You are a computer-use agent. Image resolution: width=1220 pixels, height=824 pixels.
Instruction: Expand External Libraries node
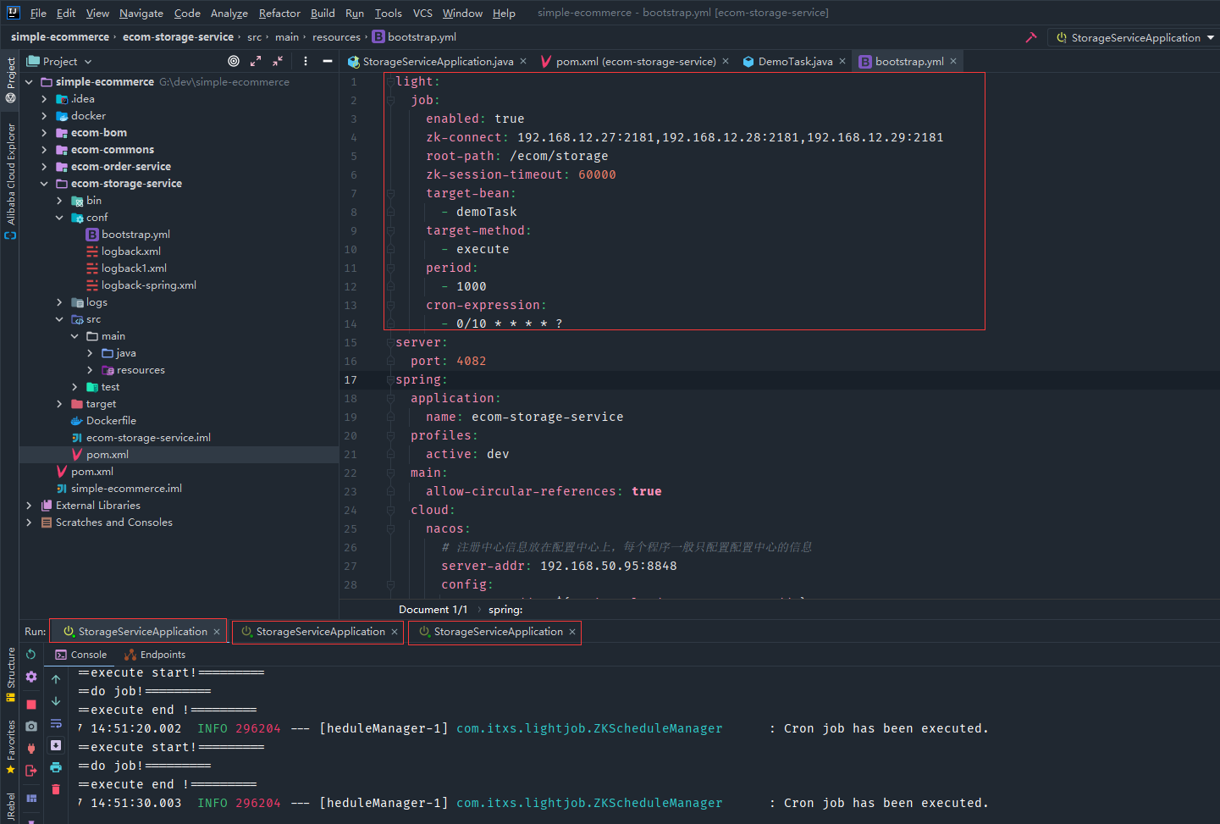click(x=29, y=506)
